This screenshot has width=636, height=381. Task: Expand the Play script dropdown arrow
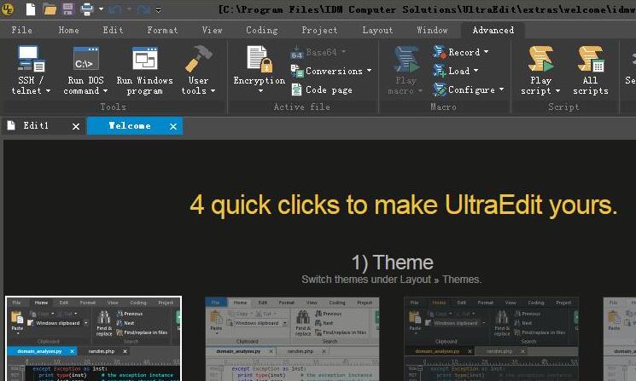tap(557, 91)
